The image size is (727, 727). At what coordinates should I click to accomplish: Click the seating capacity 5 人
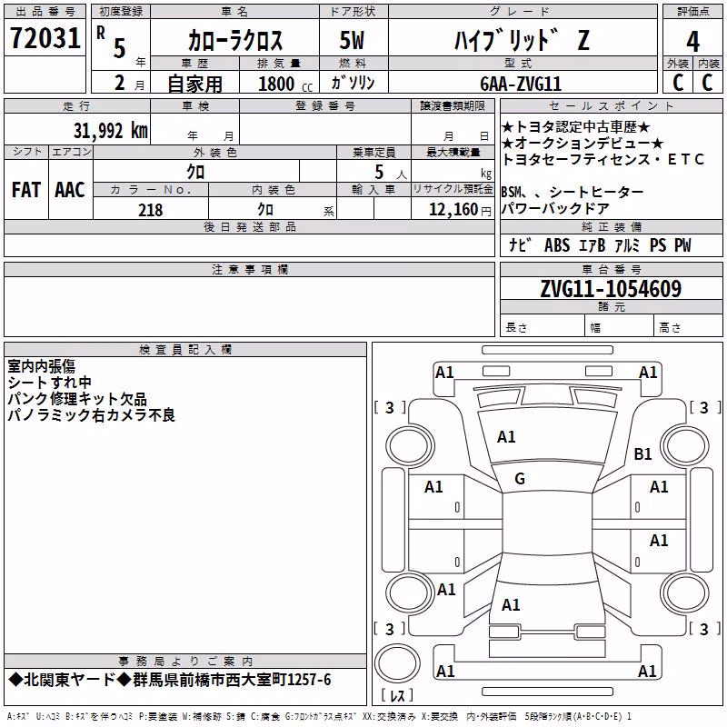(x=391, y=173)
